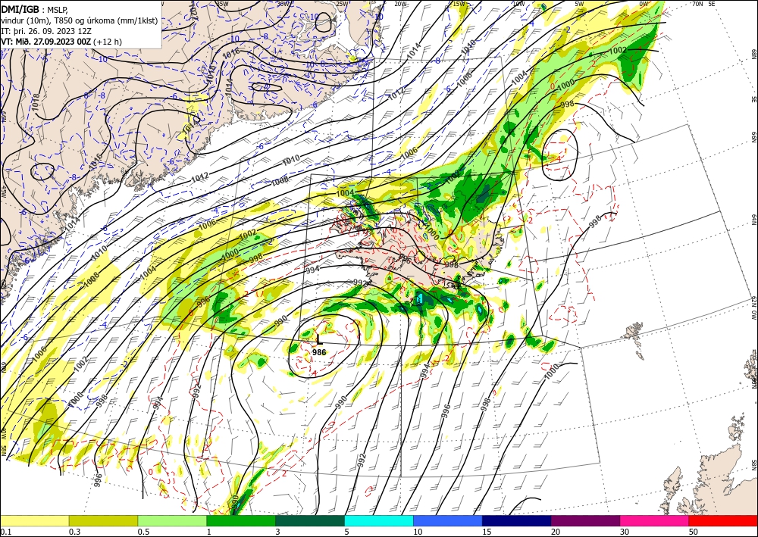Pick the blue 10–15 legend swatch

click(448, 520)
